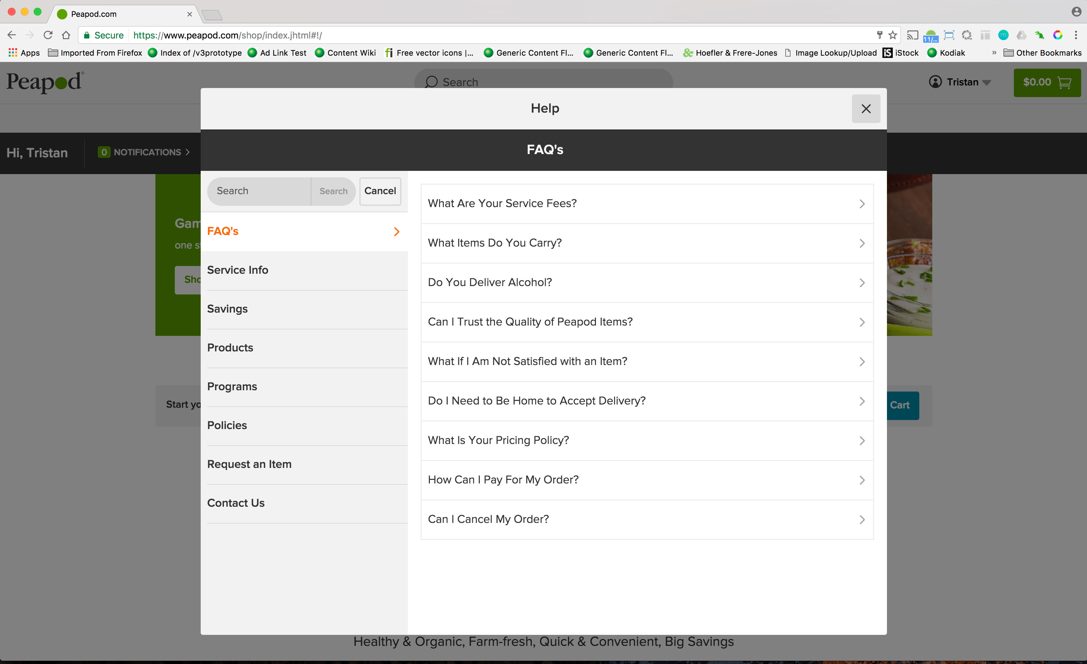
Task: Bookmark the page with the star icon
Action: [892, 35]
